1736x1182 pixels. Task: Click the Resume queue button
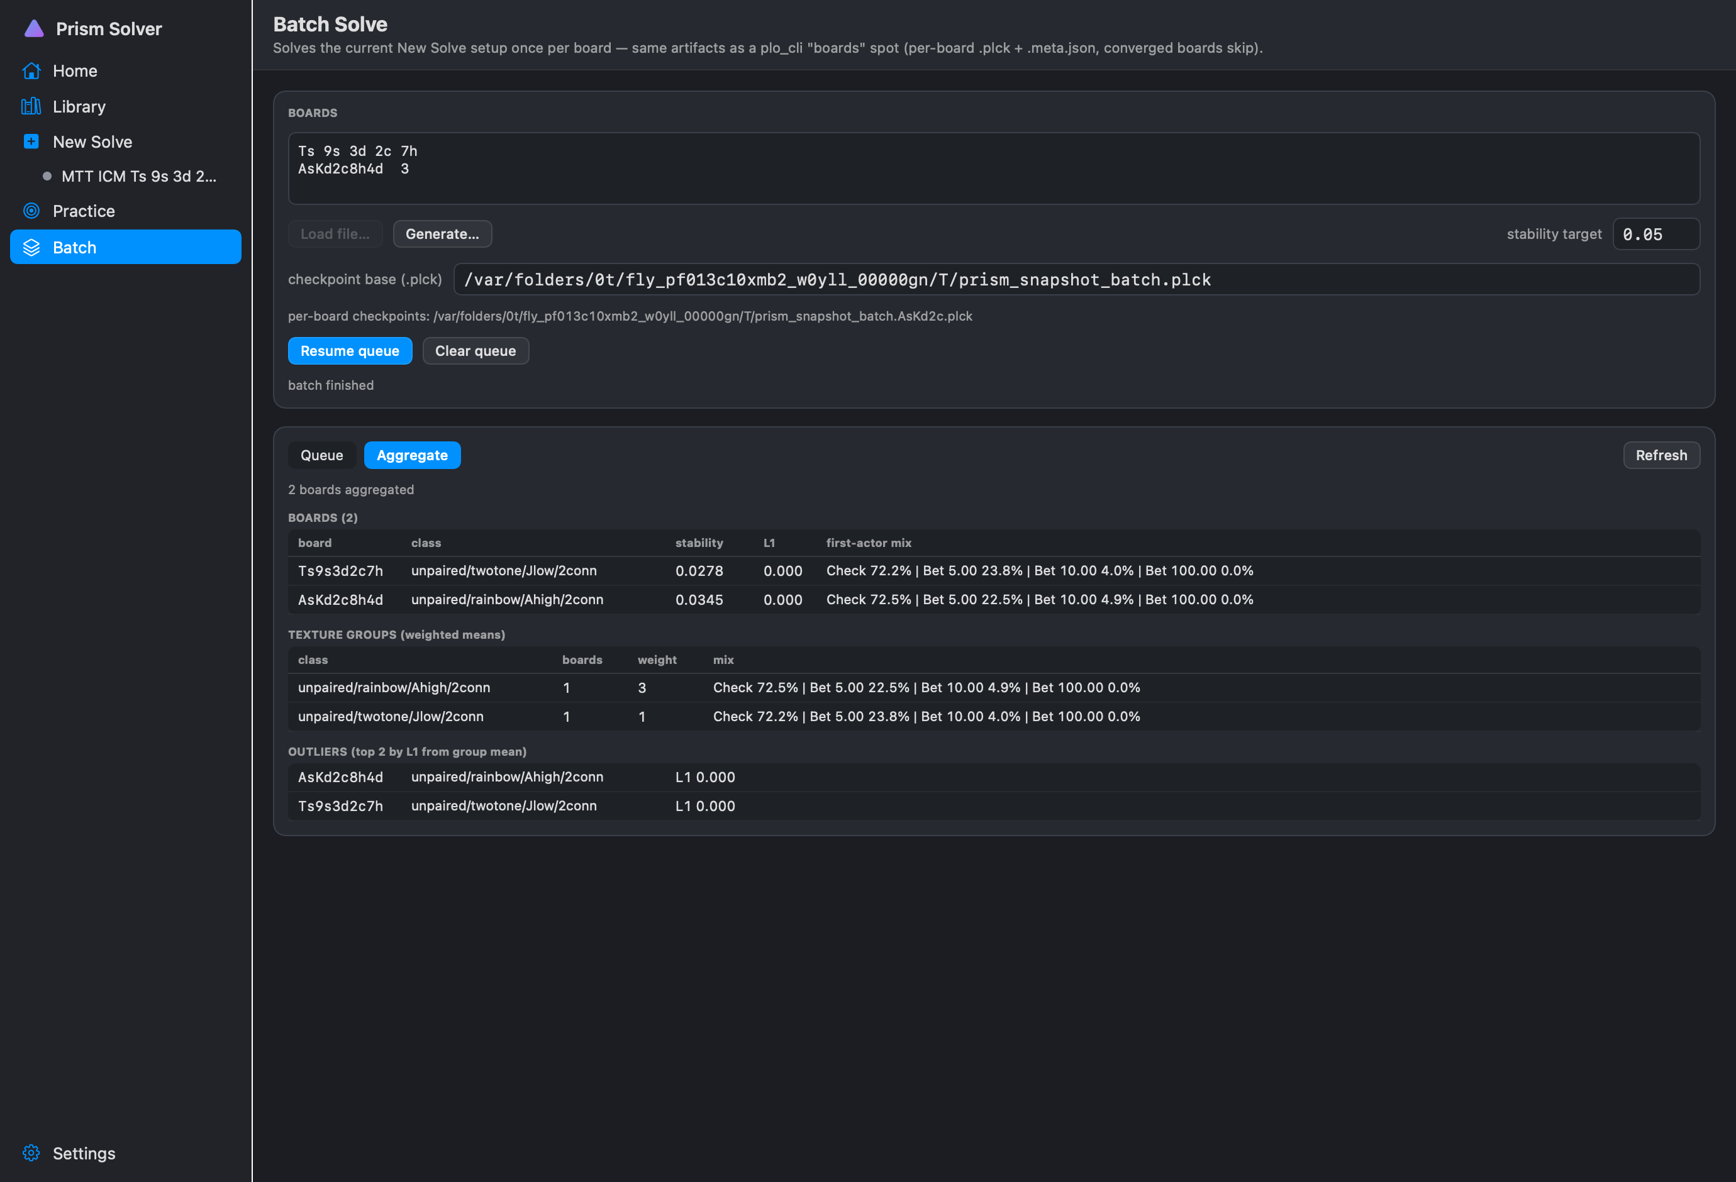coord(350,351)
